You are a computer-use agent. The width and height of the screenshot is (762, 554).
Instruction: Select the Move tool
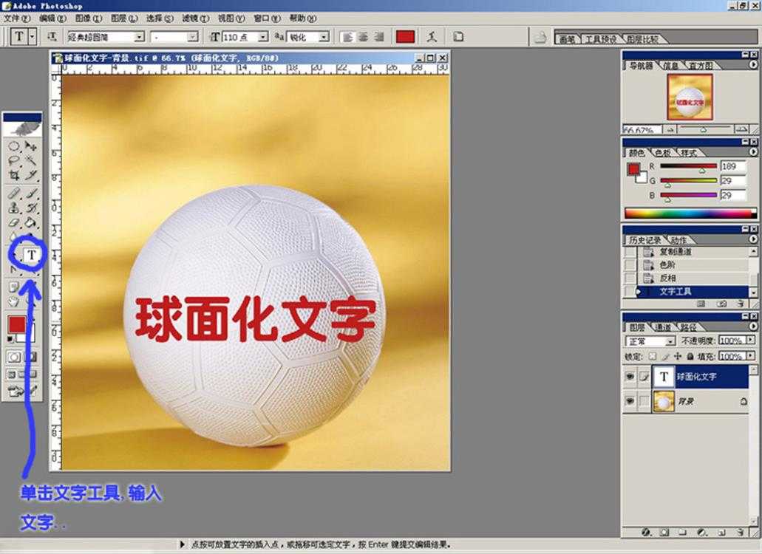tap(30, 146)
